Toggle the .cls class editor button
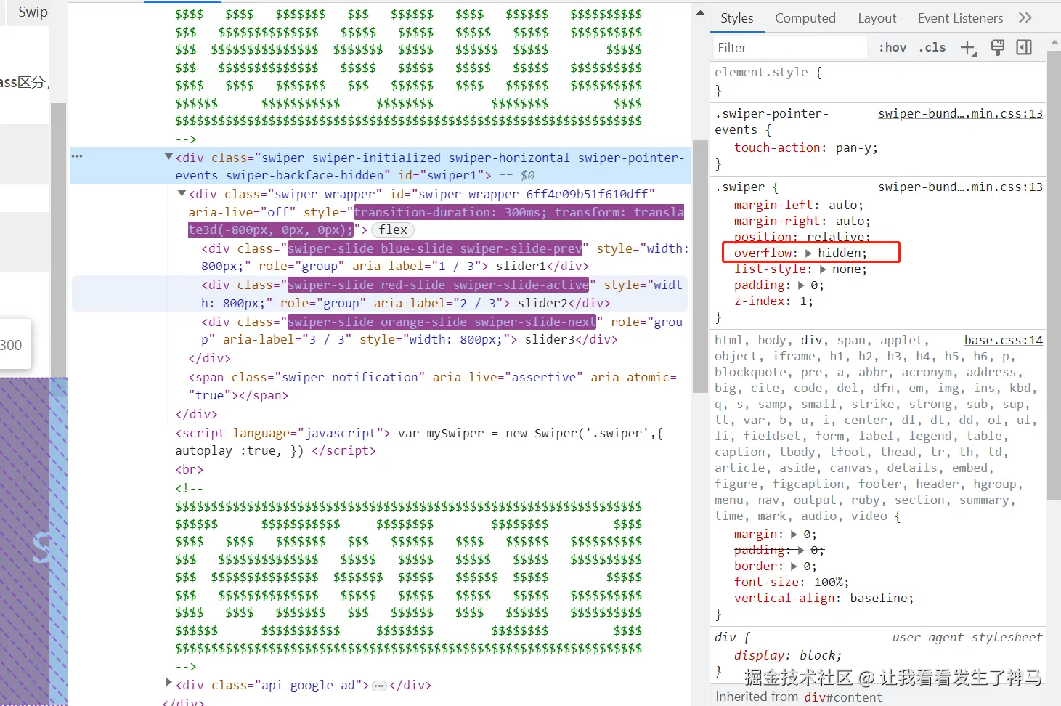 [932, 48]
